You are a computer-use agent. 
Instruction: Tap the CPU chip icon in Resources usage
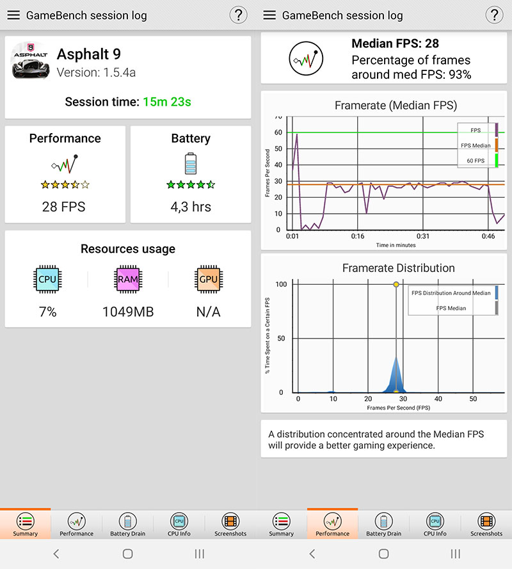click(x=47, y=280)
